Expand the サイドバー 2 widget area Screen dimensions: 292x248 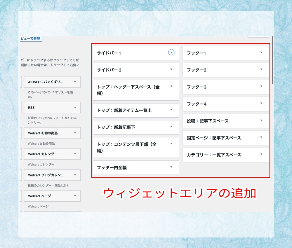pos(171,69)
